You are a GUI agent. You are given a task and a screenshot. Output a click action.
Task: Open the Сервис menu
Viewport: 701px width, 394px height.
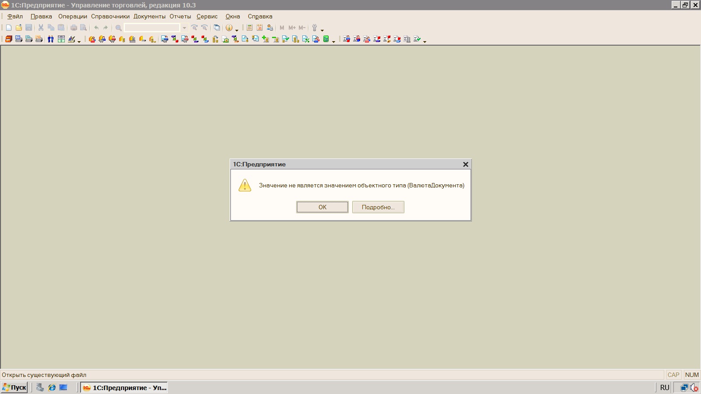pos(207,16)
